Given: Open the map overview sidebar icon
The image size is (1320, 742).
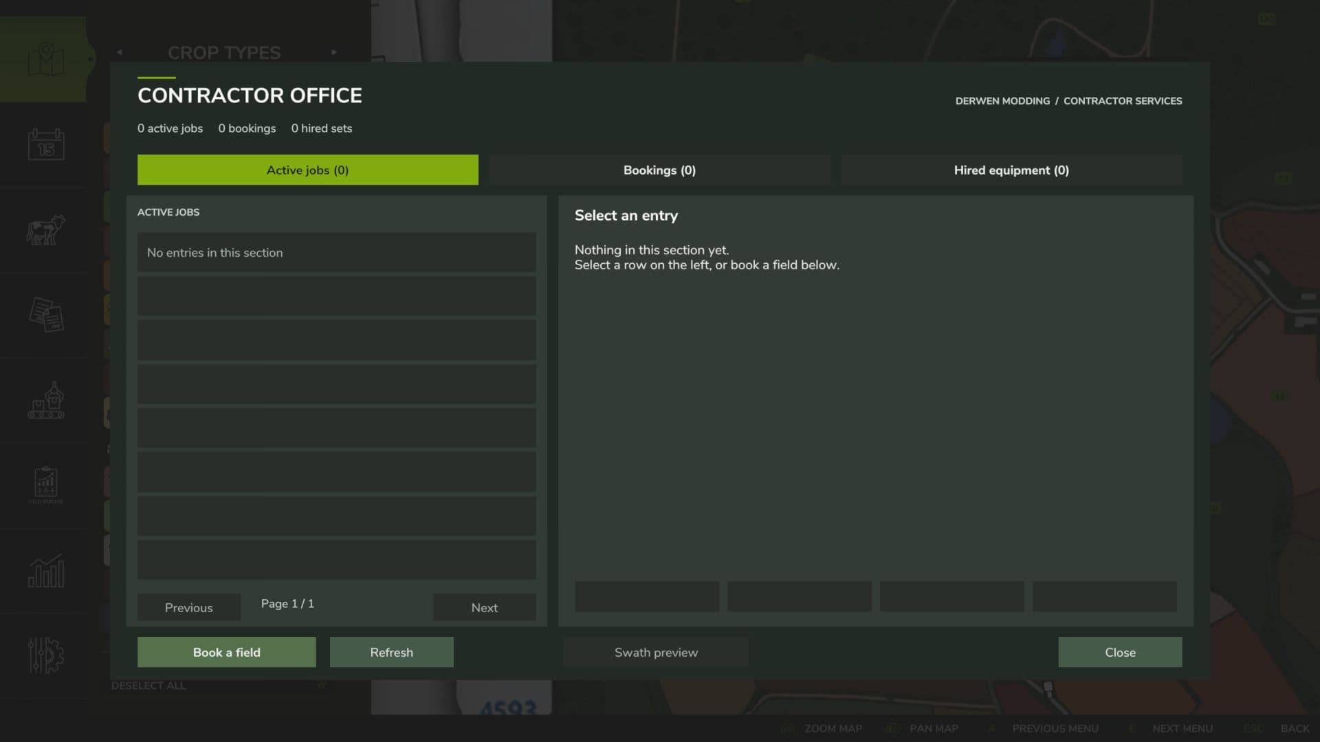Looking at the screenshot, I should click(x=45, y=60).
